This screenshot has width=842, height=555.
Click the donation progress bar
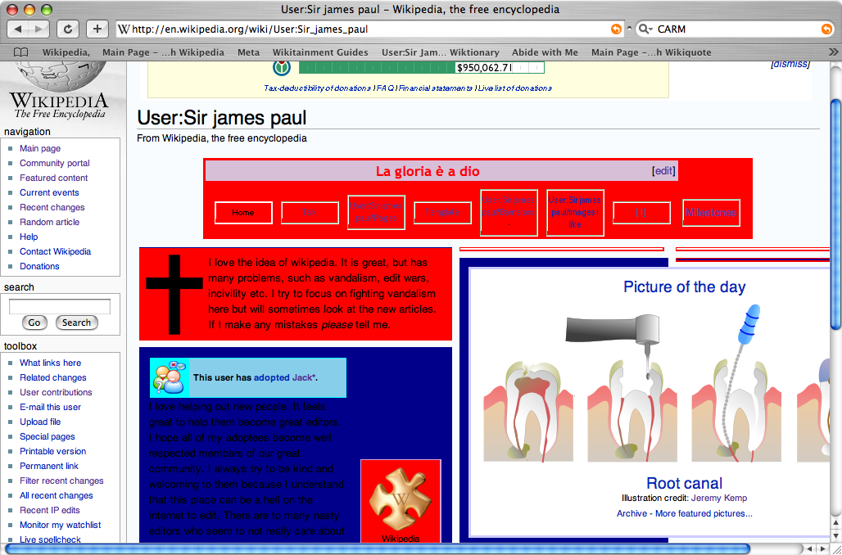click(x=422, y=68)
